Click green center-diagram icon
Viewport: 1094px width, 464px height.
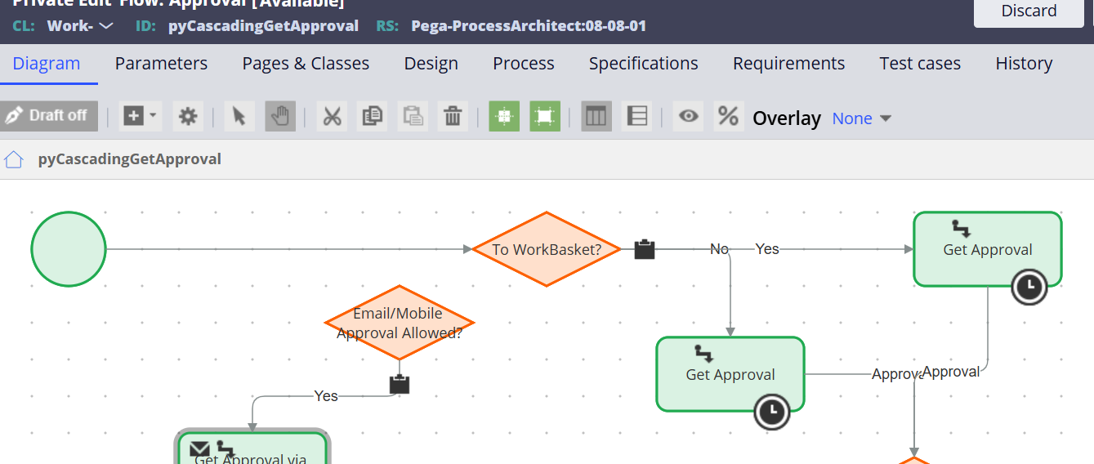[504, 116]
